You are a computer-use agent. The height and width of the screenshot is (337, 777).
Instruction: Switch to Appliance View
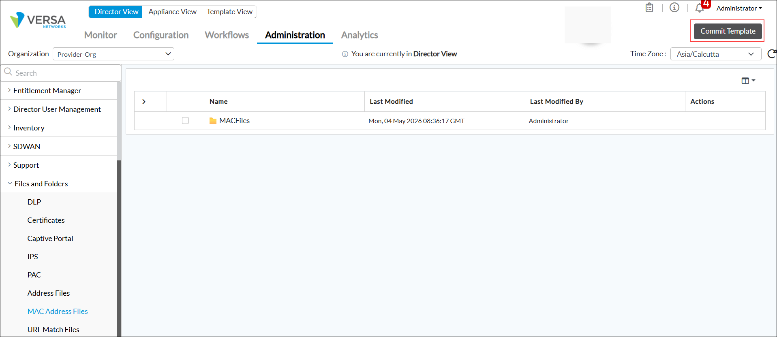[x=172, y=12]
